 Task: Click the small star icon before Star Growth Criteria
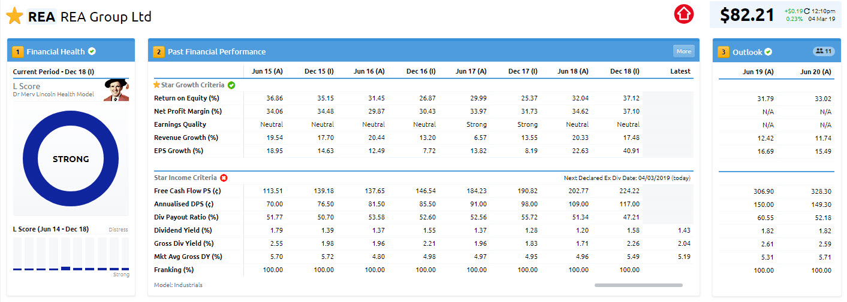click(157, 85)
